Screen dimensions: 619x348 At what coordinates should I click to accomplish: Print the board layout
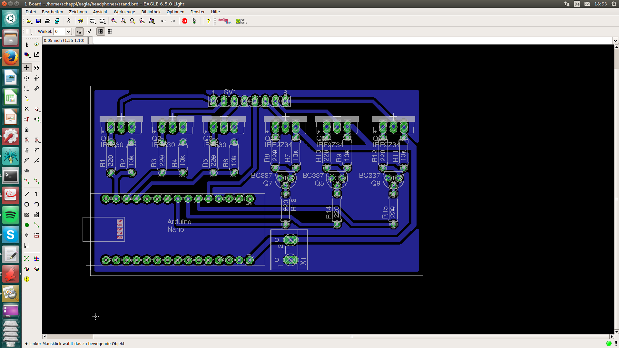coord(48,21)
